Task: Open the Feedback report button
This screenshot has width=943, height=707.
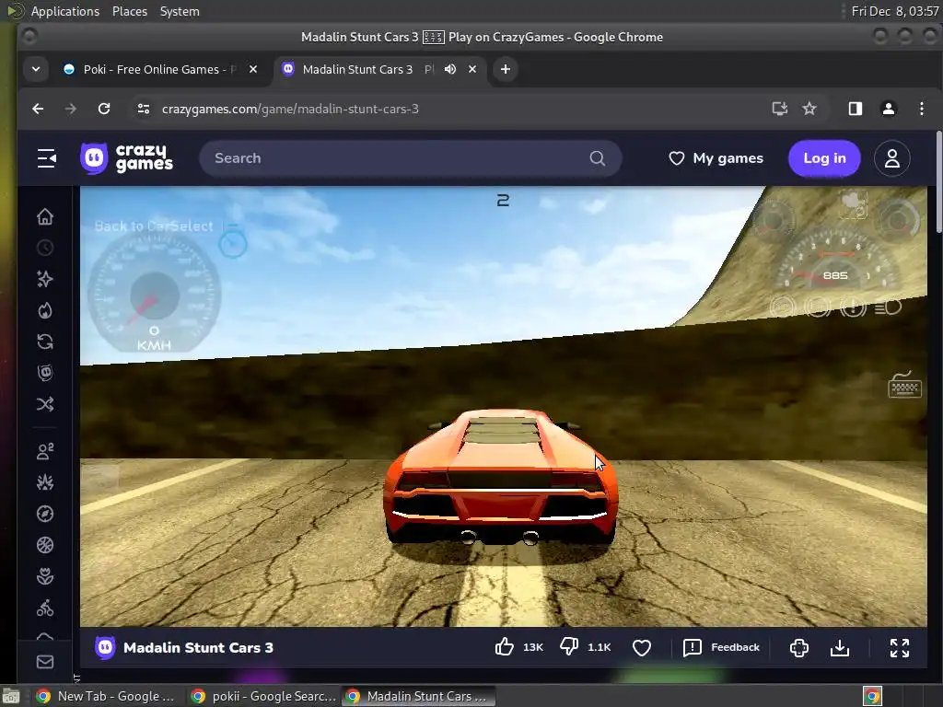Action: [x=722, y=647]
